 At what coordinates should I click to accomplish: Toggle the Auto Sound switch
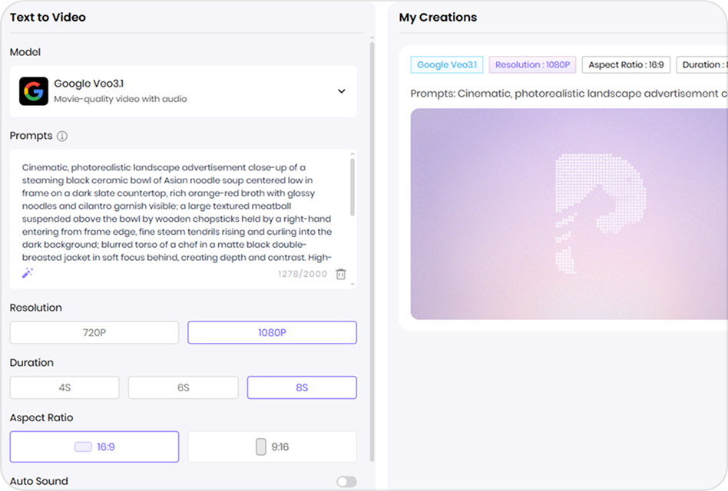(346, 481)
